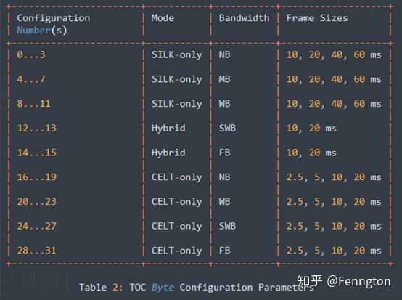Click the blue Byte word in the caption
This screenshot has width=402, height=300.
[163, 288]
